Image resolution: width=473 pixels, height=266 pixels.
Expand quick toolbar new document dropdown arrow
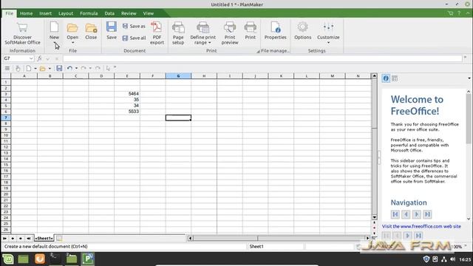tap(35, 69)
